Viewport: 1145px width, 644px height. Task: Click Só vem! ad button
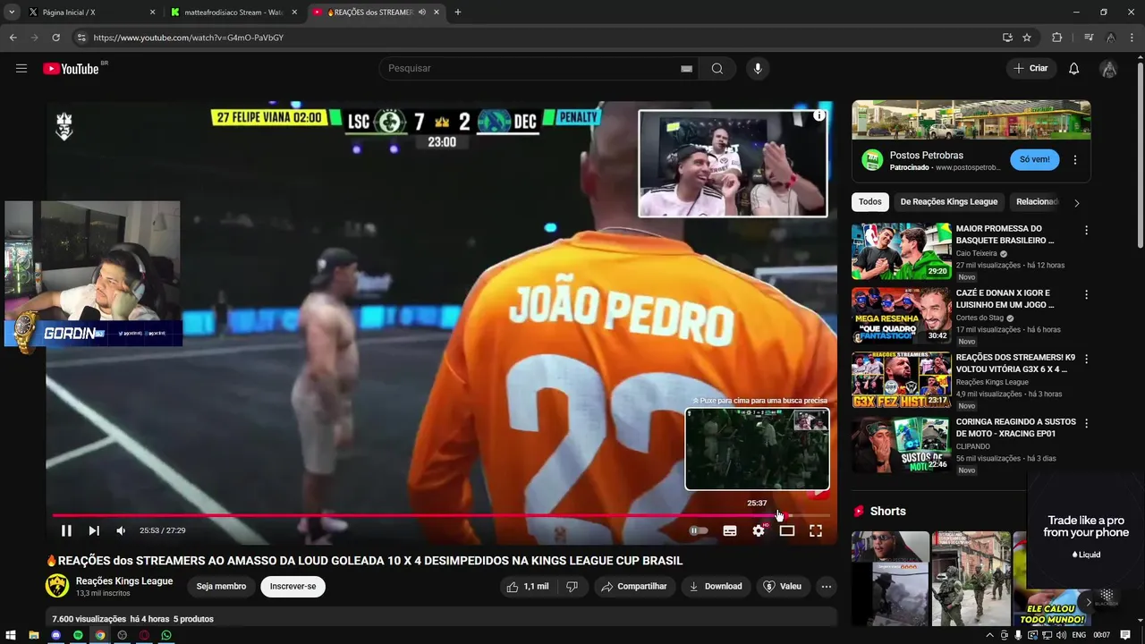coord(1035,160)
